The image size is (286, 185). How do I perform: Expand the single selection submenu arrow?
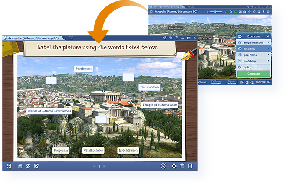pyautogui.click(x=268, y=42)
